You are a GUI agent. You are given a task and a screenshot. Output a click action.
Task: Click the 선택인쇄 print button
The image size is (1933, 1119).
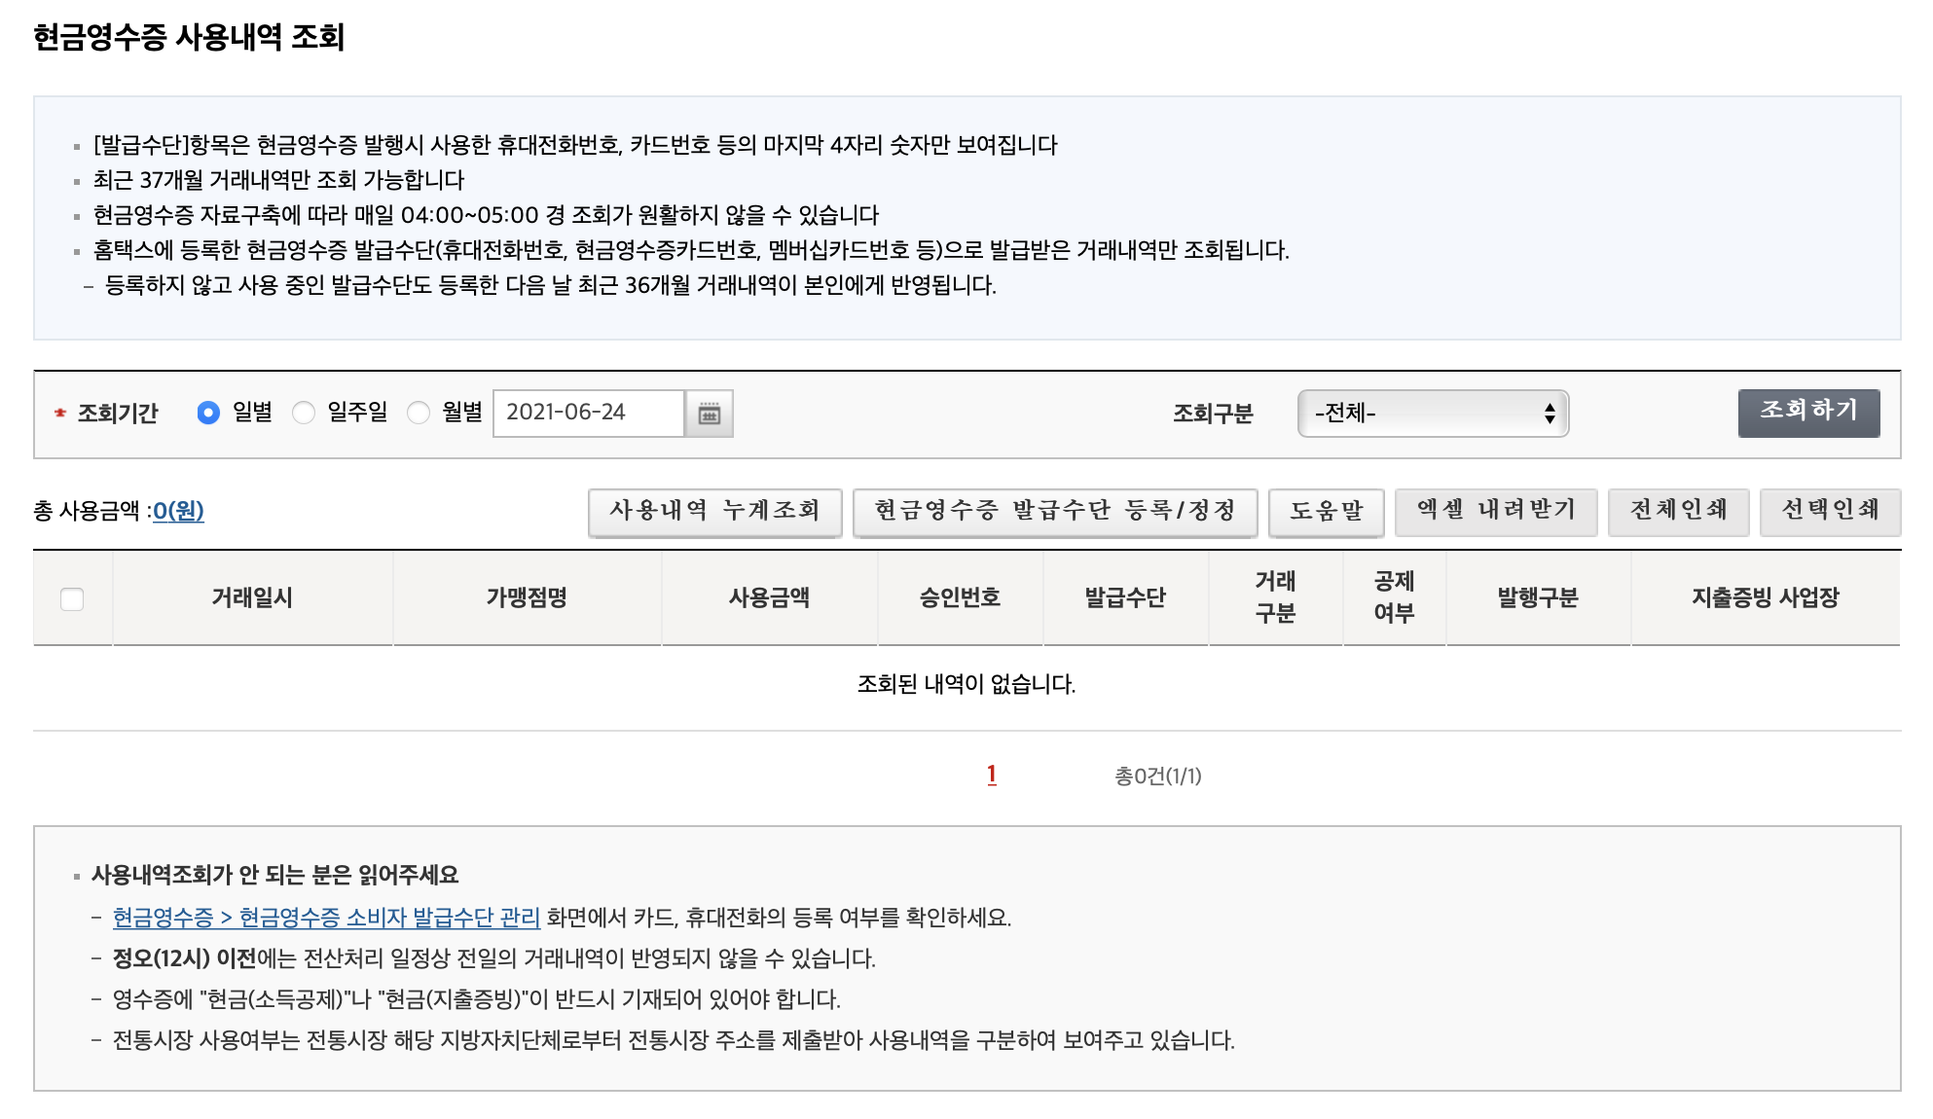click(1830, 512)
